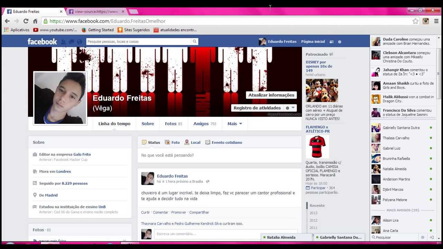Viewport: 443px width, 249px height.
Task: Select Evento cotidiano in composer
Action: click(x=224, y=142)
